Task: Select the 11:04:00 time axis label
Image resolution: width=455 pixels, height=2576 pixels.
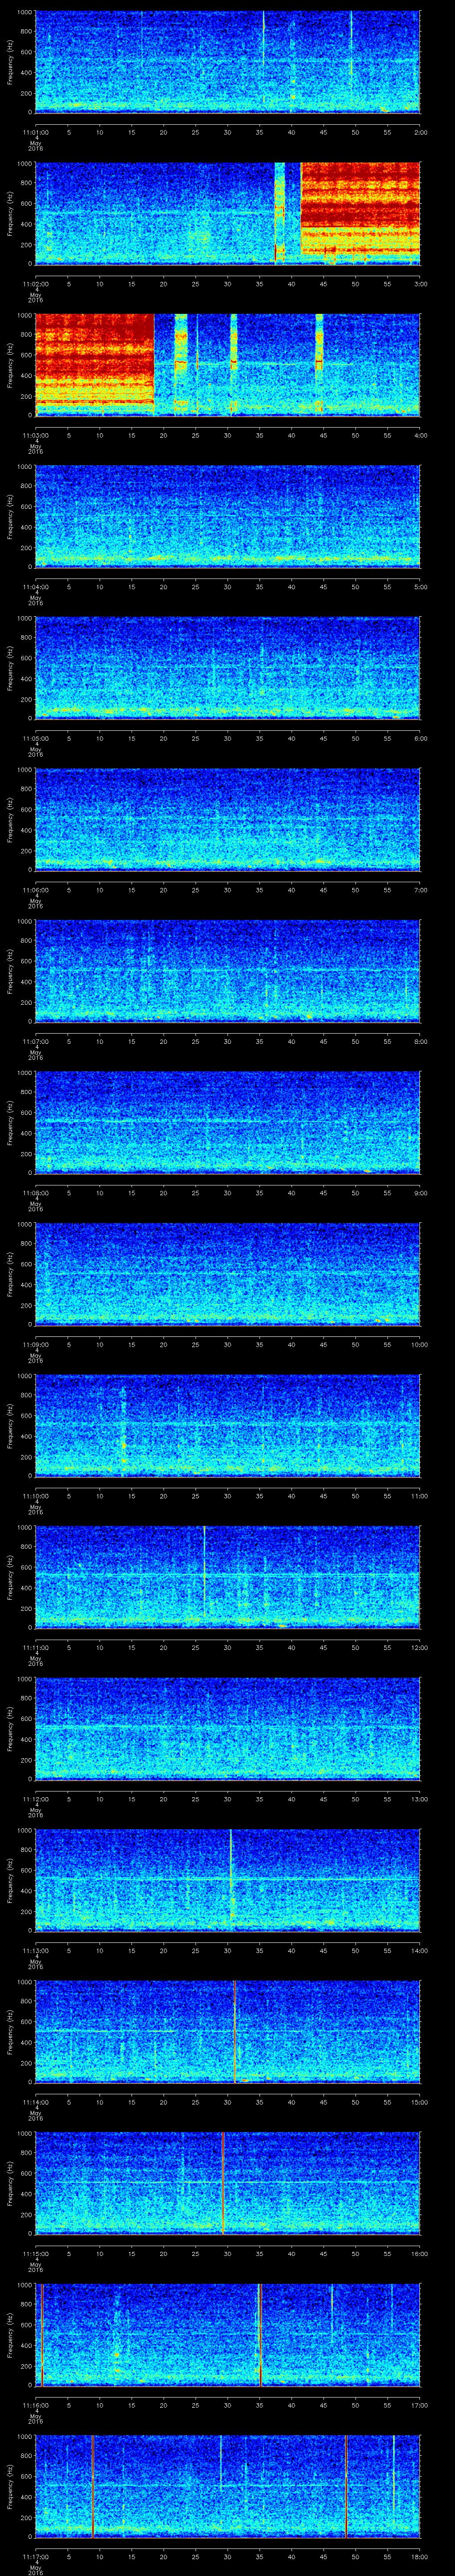Action: 36,587
